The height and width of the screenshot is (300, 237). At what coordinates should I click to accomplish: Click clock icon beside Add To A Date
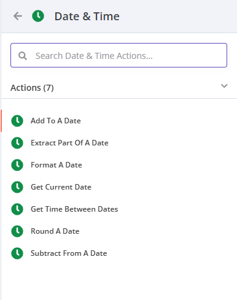click(x=17, y=121)
